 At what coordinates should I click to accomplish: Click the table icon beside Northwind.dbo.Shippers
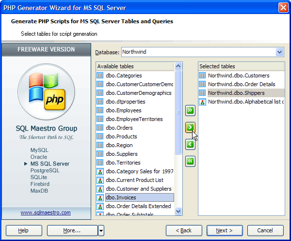pos(202,93)
